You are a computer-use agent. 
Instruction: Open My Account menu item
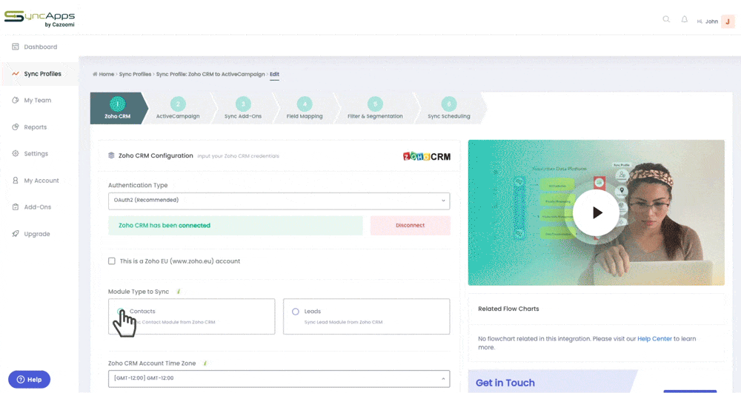pyautogui.click(x=41, y=181)
